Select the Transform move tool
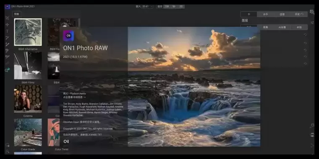The height and width of the screenshot is (159, 319). click(x=7, y=25)
